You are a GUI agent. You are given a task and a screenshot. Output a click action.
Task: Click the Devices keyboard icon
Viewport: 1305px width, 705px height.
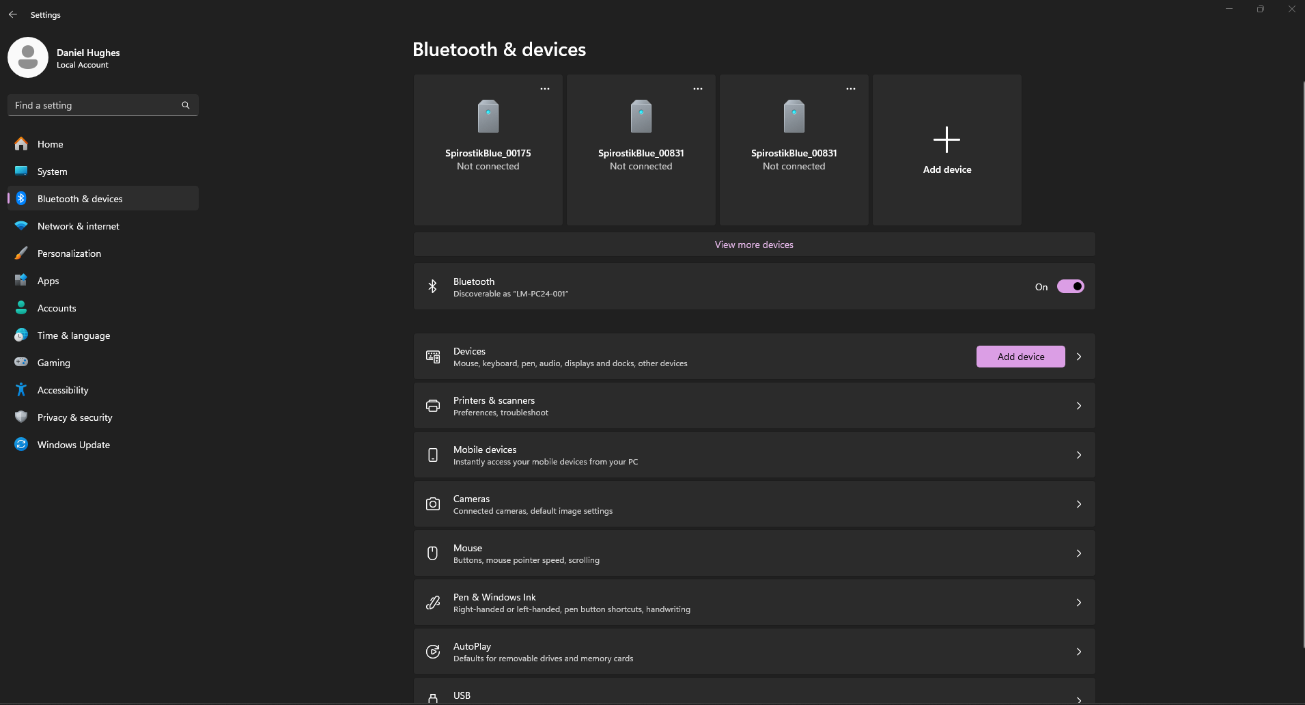pos(433,357)
